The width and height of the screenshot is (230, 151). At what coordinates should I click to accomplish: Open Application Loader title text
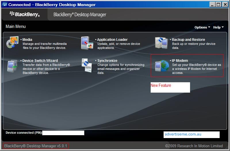112,40
